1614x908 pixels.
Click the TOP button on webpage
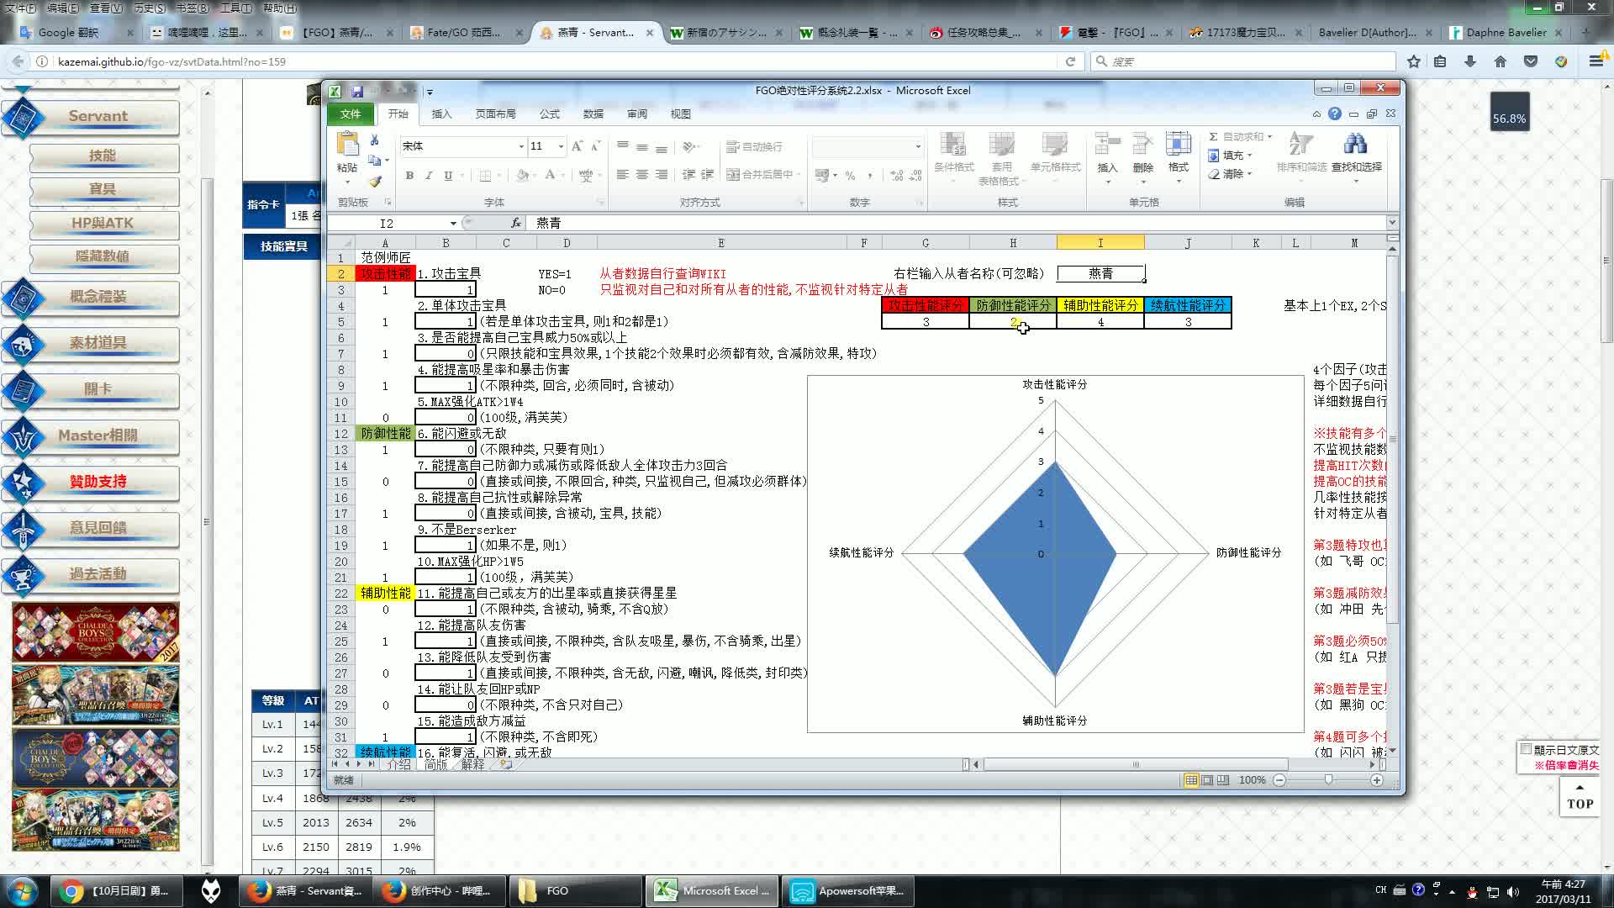click(1580, 798)
